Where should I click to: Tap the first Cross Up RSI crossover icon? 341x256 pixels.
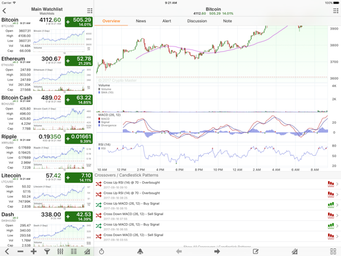click(x=98, y=184)
